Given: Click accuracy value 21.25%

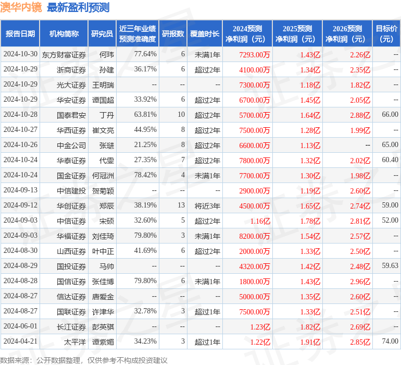Looking at the screenshot, I should click(145, 144).
